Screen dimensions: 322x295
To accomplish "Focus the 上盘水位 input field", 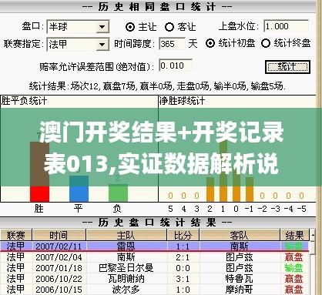I will 286,26.
